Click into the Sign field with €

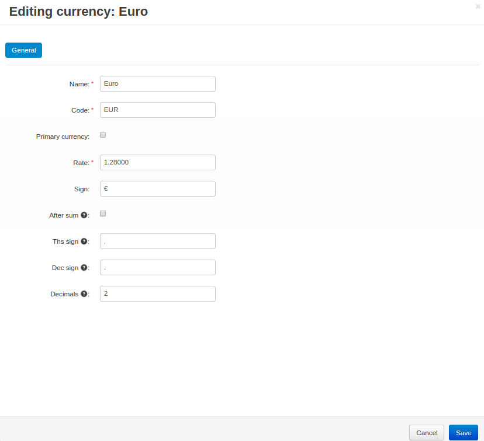(x=158, y=189)
